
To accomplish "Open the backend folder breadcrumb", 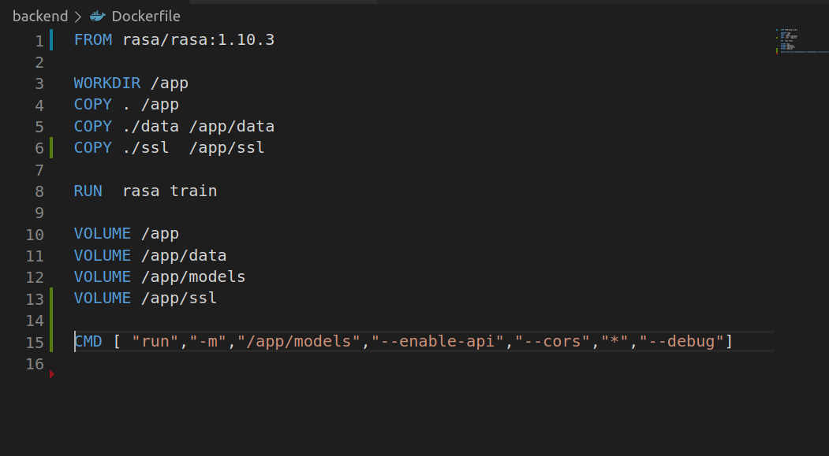I will tap(40, 17).
